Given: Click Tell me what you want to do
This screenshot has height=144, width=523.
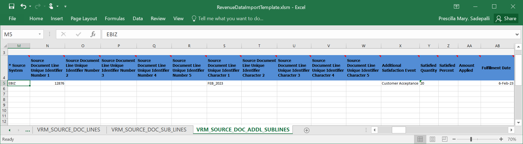Looking at the screenshot, I should click(231, 19).
